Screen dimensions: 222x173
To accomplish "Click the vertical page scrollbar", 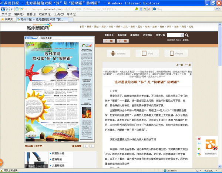I will [220, 92].
